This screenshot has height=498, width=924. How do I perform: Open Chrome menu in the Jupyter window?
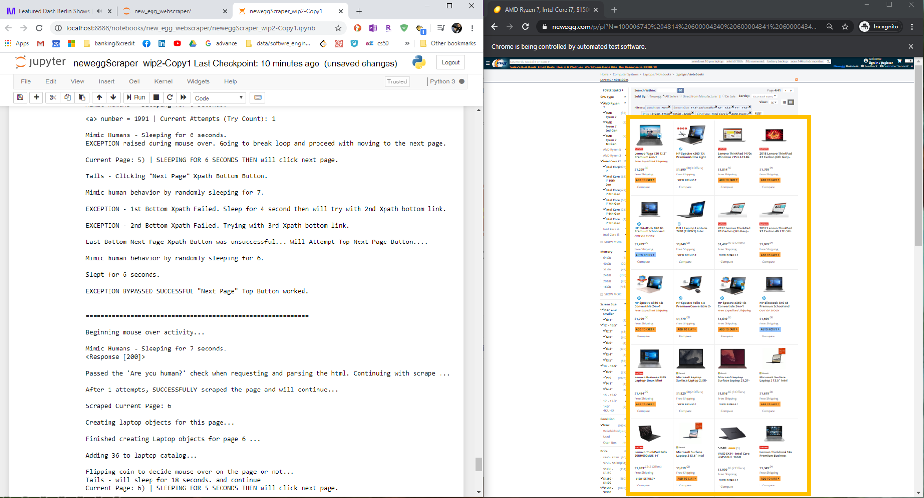point(472,28)
